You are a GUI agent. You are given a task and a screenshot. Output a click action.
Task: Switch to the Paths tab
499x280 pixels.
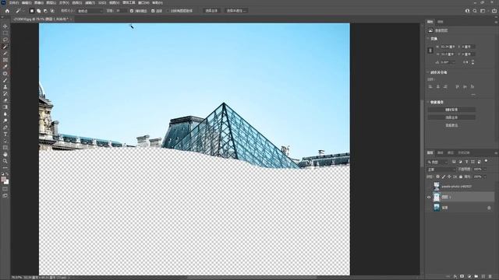click(x=451, y=152)
